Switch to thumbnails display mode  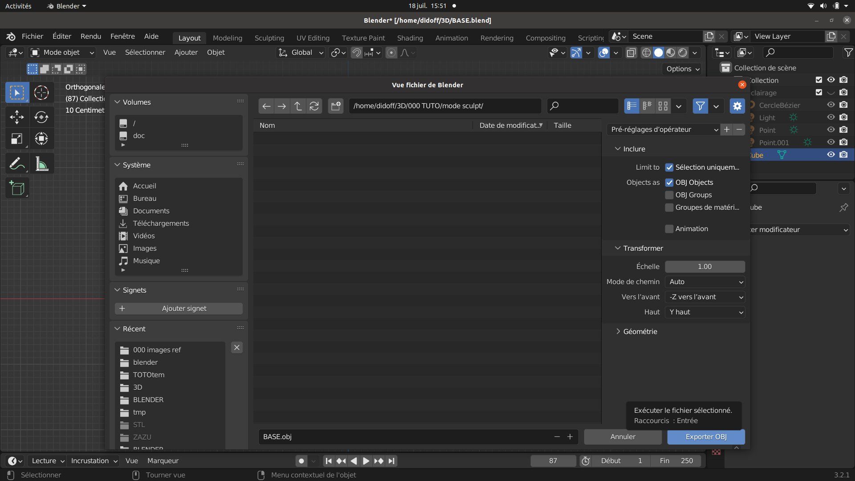pyautogui.click(x=663, y=106)
